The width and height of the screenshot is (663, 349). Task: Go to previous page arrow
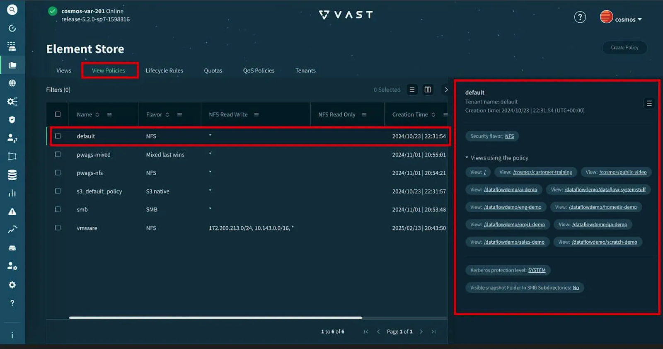point(378,332)
